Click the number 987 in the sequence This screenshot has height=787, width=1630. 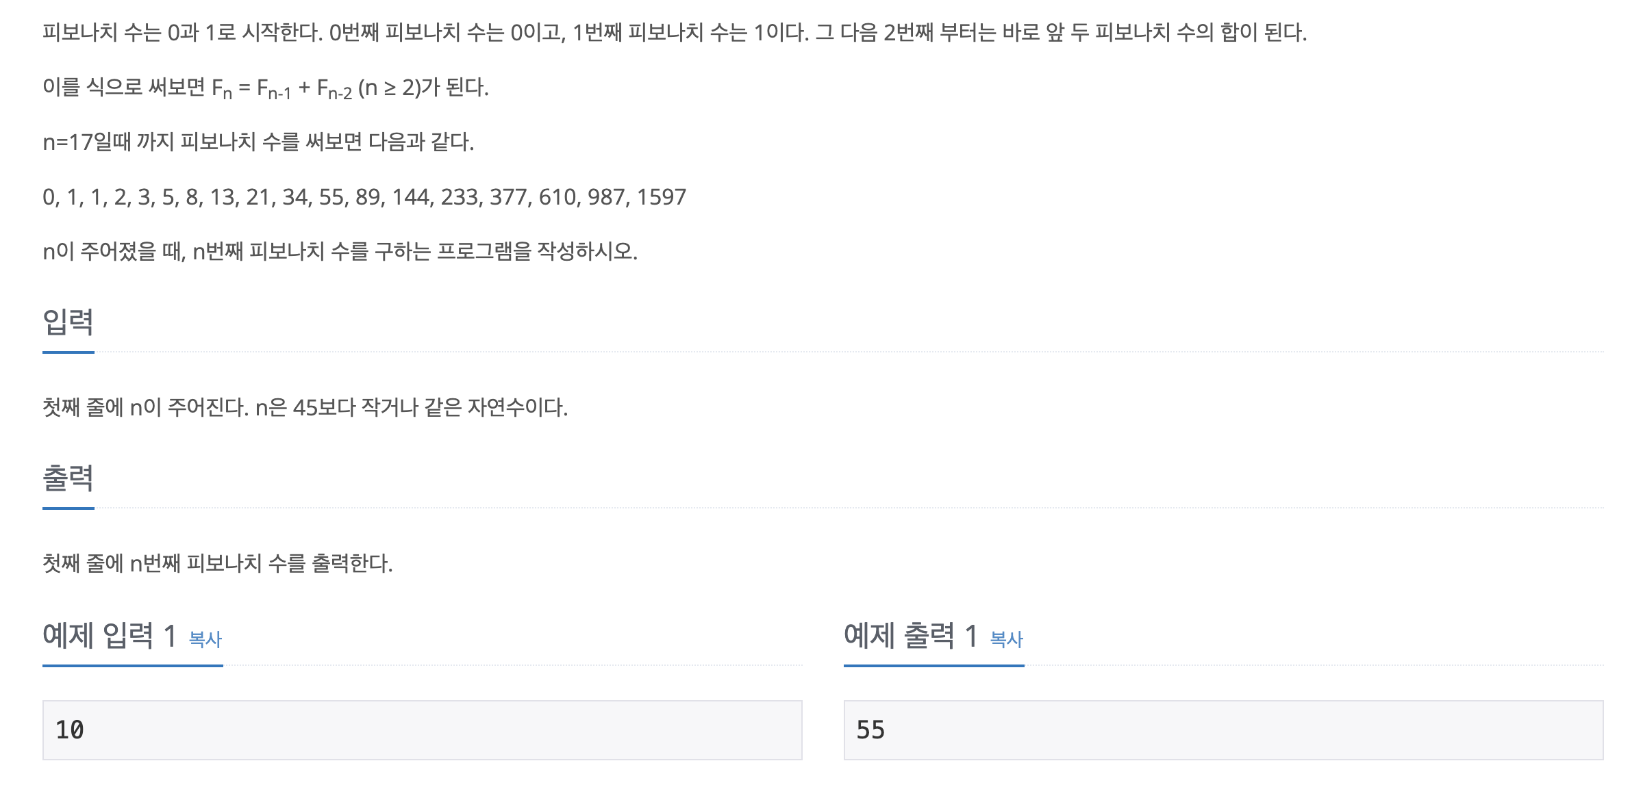[x=605, y=197]
